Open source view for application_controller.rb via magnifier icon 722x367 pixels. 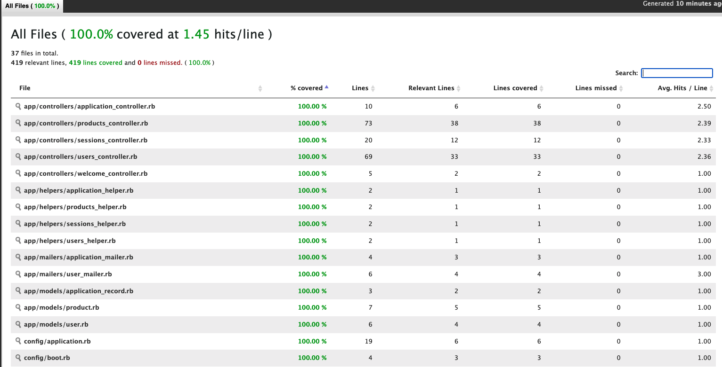pyautogui.click(x=18, y=106)
